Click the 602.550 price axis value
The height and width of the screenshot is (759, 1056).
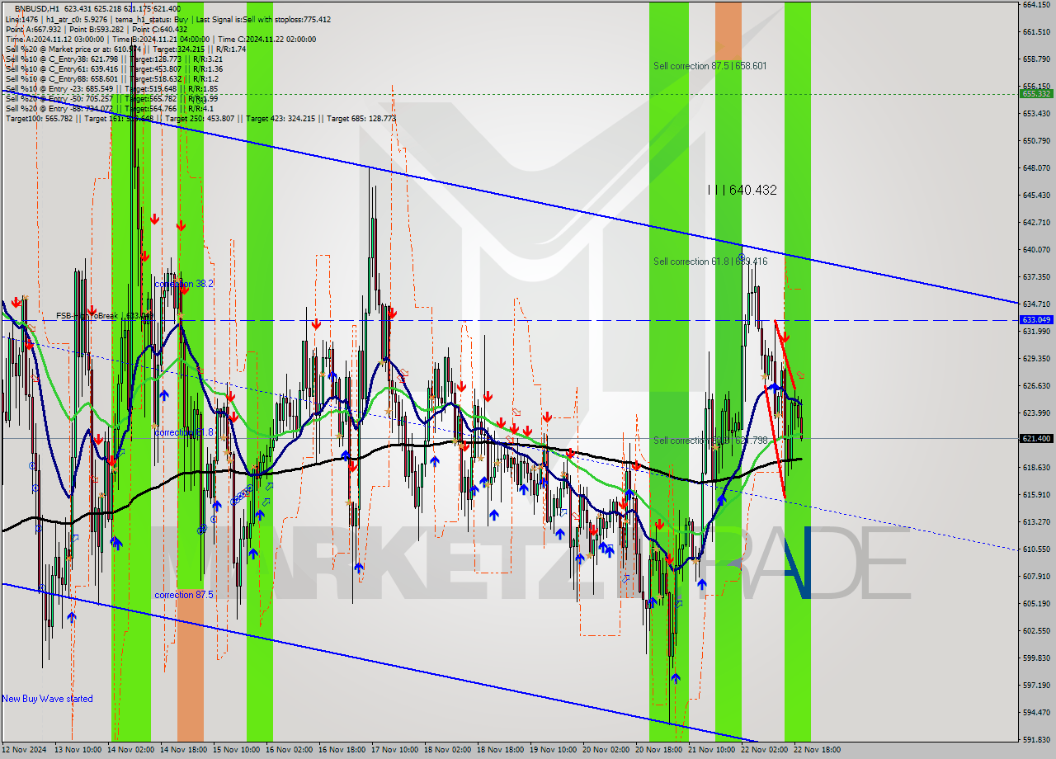[1036, 630]
